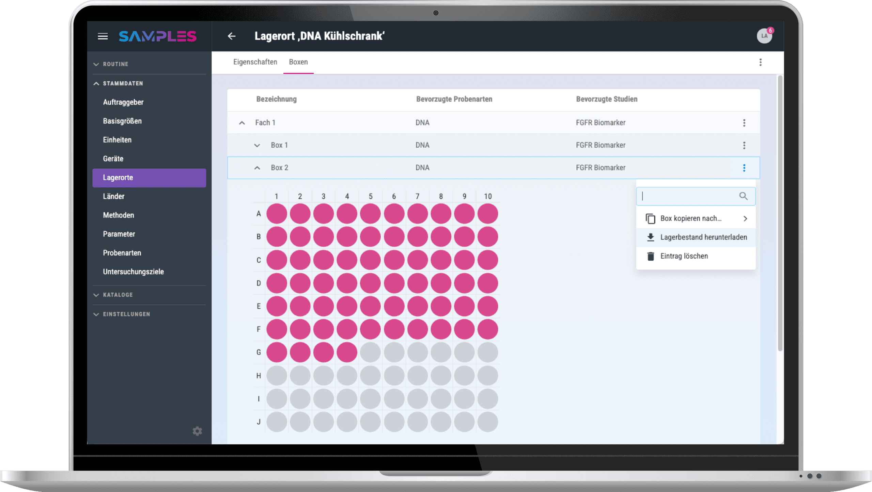872x492 pixels.
Task: Open three-dot menu for Fach 1 row
Action: tap(744, 123)
